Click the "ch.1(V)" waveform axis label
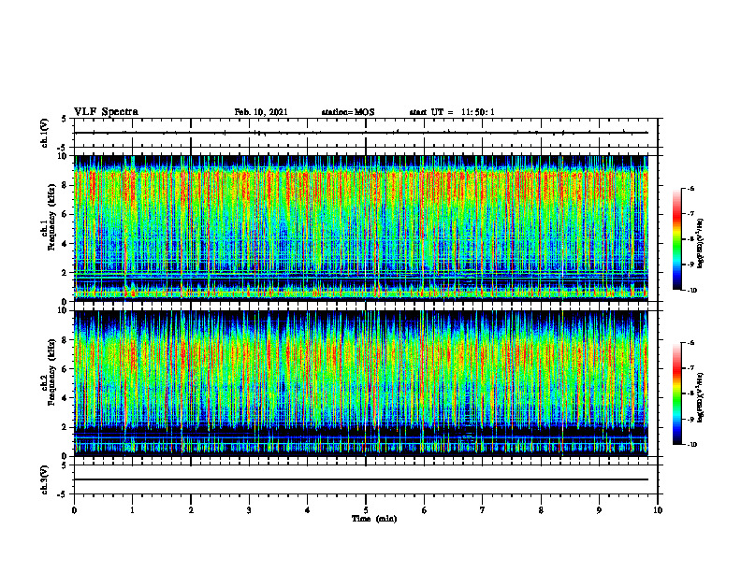 [x=45, y=133]
